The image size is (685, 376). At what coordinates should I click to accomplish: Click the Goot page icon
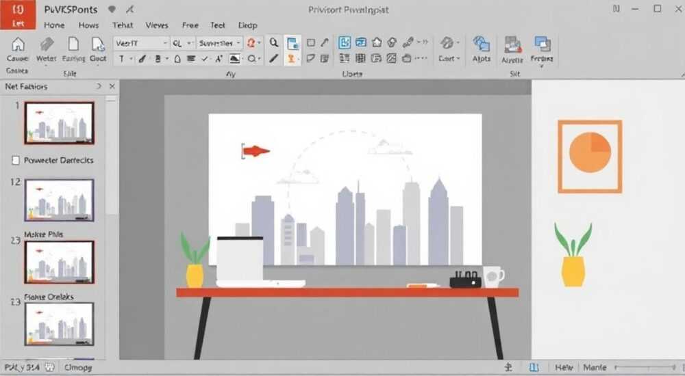98,44
